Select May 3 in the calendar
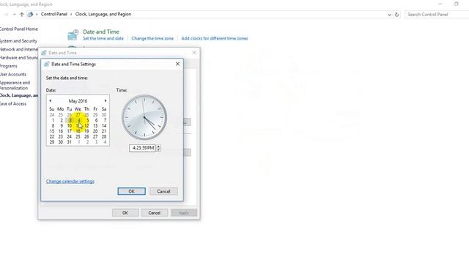The image size is (469, 264). click(70, 120)
